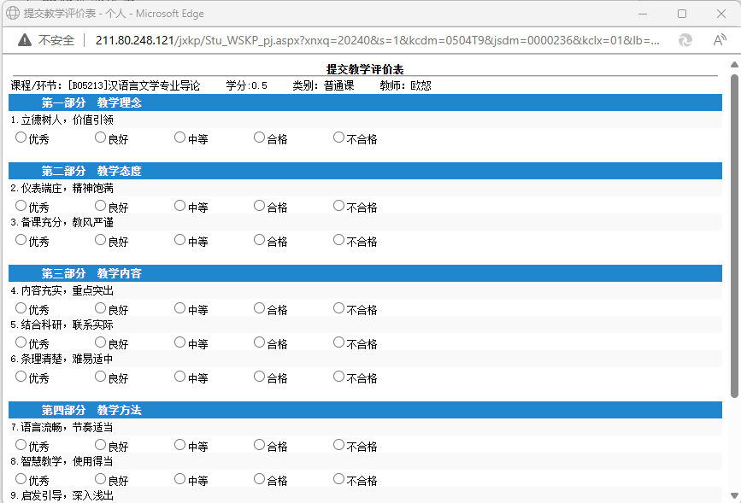Click the Read aloud icon in address bar
This screenshot has height=503, width=741.
point(720,40)
